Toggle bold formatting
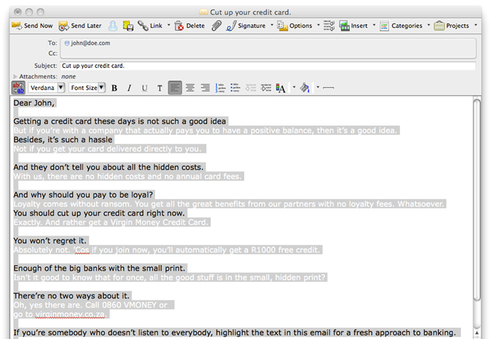The height and width of the screenshot is (339, 491). pos(114,88)
